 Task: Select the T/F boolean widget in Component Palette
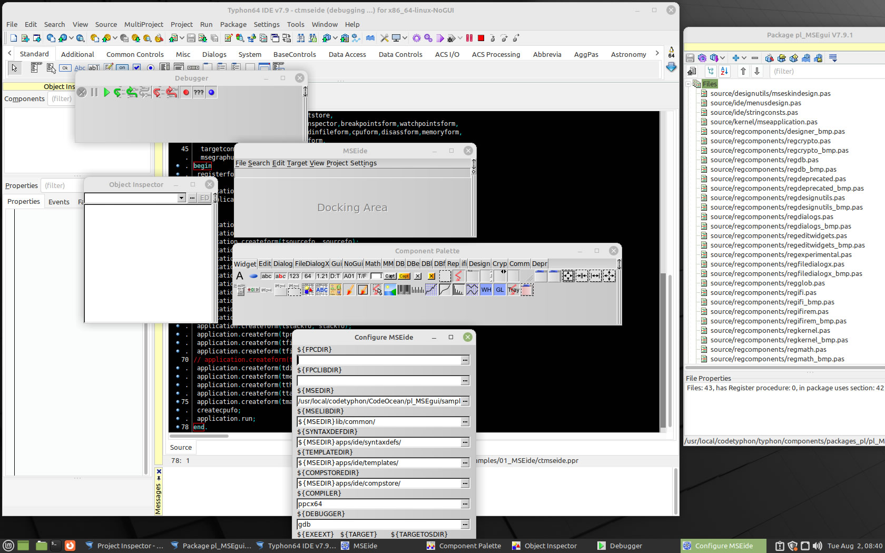click(362, 276)
